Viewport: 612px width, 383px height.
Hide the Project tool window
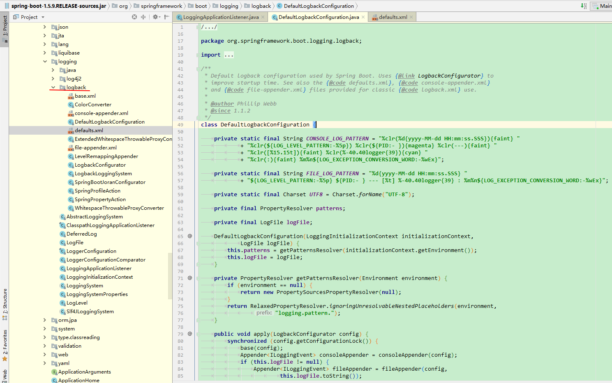click(x=166, y=17)
